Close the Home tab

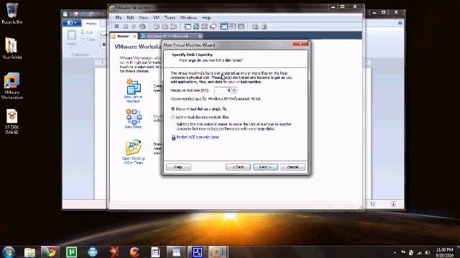click(x=134, y=37)
